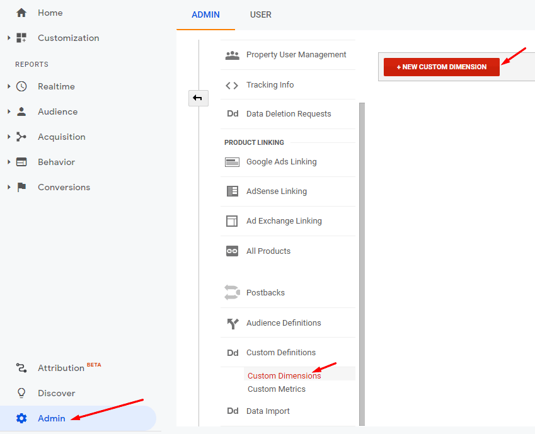Click the Realtime clock icon

pos(21,86)
